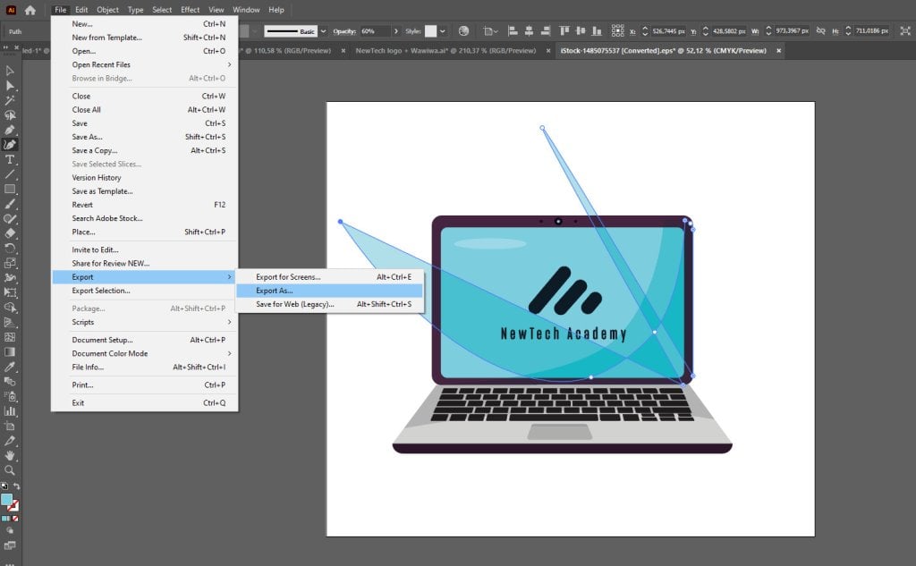The height and width of the screenshot is (566, 916).
Task: Select the Hand tool
Action: click(x=10, y=456)
